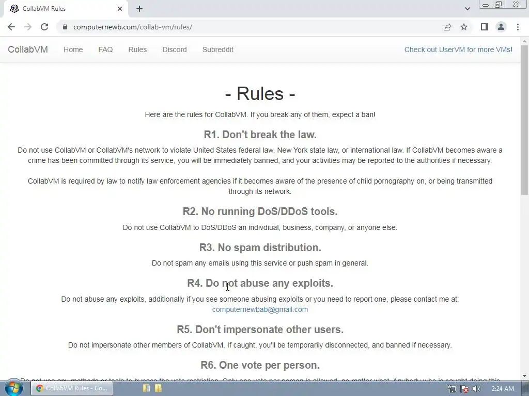Click the browser forward arrow
Viewport: 529px width, 396px height.
pos(28,27)
